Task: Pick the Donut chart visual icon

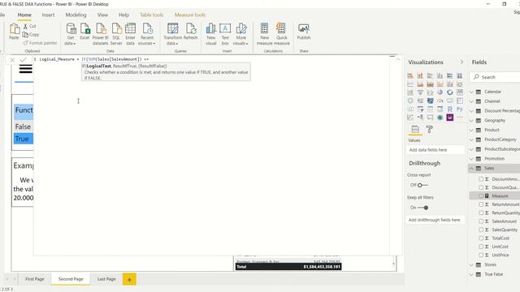Action: [449, 92]
